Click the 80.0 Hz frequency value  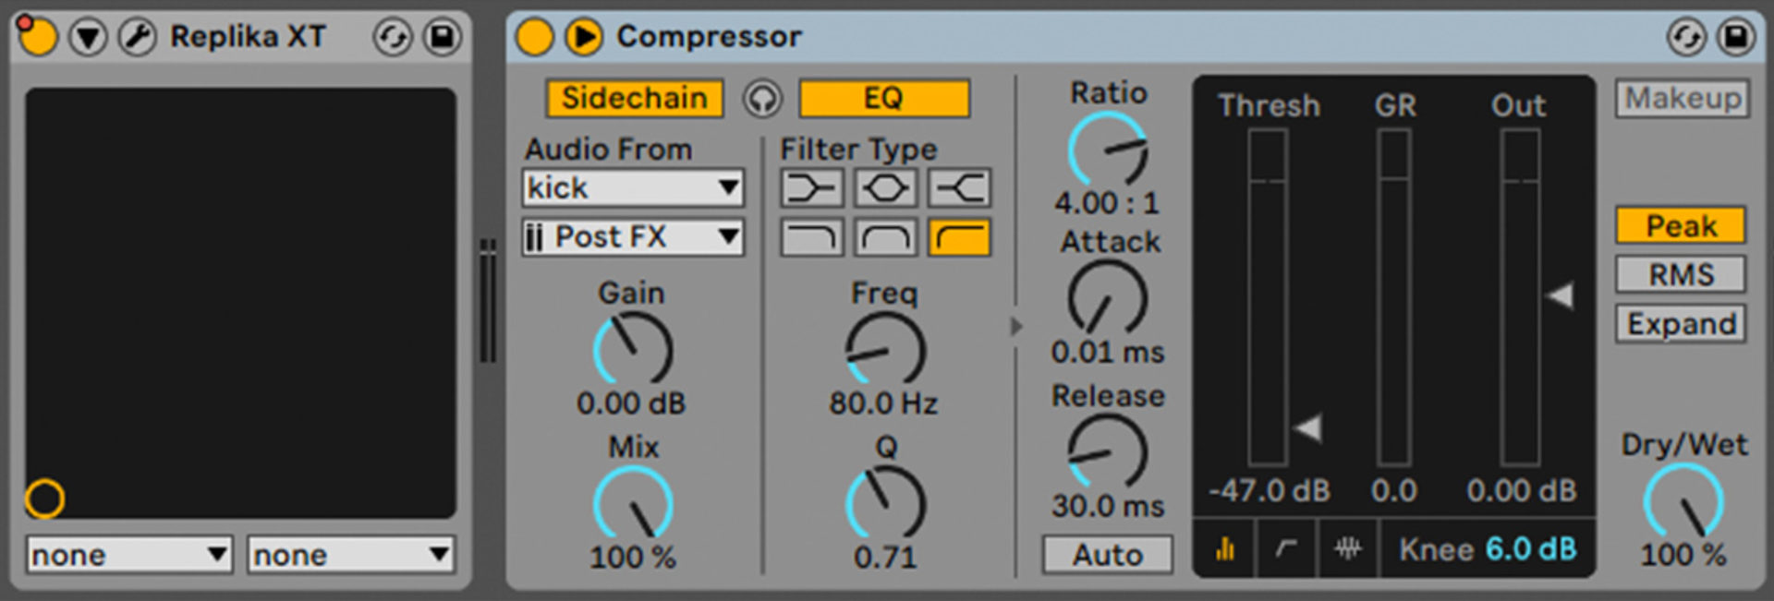pos(884,403)
